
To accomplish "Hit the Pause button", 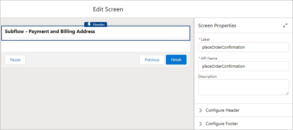I will (15, 60).
